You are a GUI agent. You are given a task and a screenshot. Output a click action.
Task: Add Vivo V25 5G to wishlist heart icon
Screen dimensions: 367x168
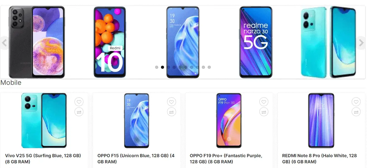click(79, 102)
